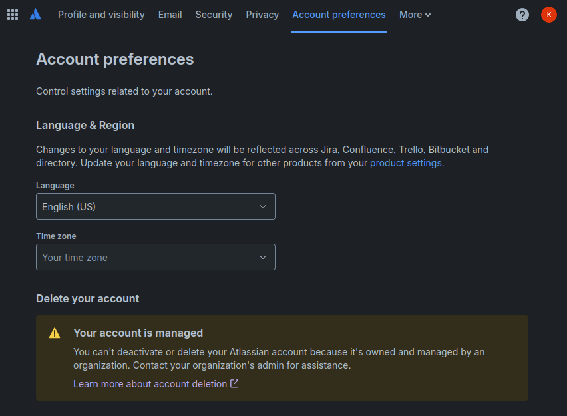Open the user avatar menu
567x416 pixels.
tap(548, 15)
